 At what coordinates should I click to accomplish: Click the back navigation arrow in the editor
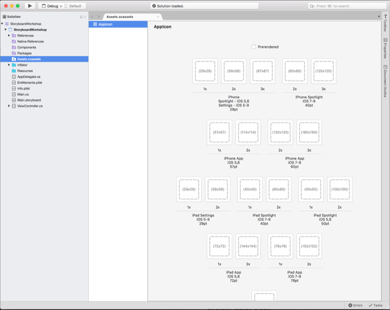pyautogui.click(x=92, y=16)
